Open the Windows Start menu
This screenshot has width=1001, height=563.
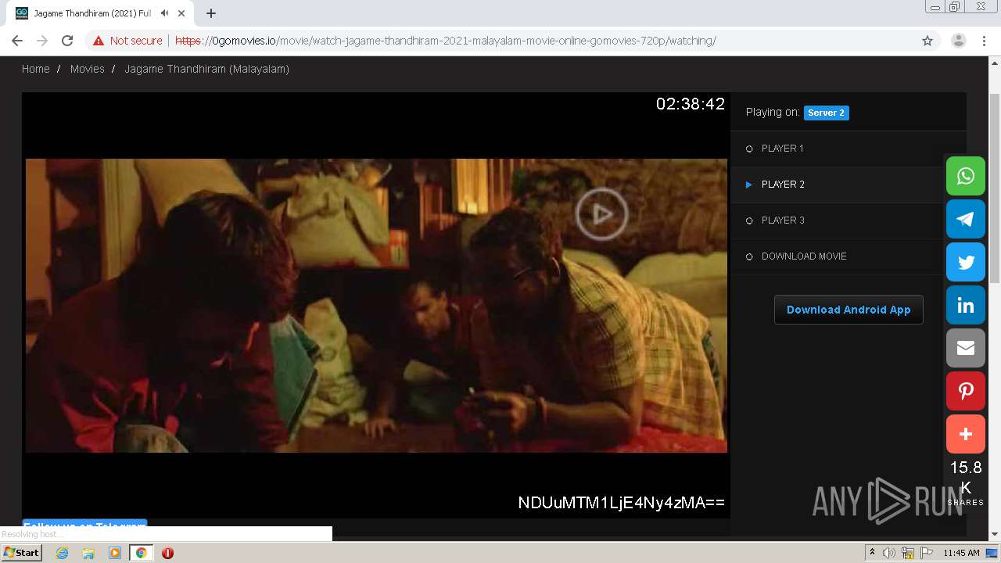[x=21, y=553]
